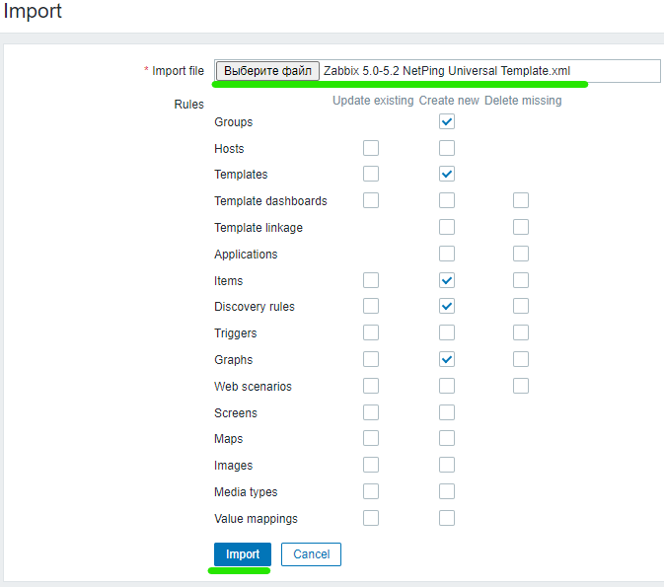Enable Create new for Hosts
Viewport: 664px width, 587px height.
pos(447,148)
